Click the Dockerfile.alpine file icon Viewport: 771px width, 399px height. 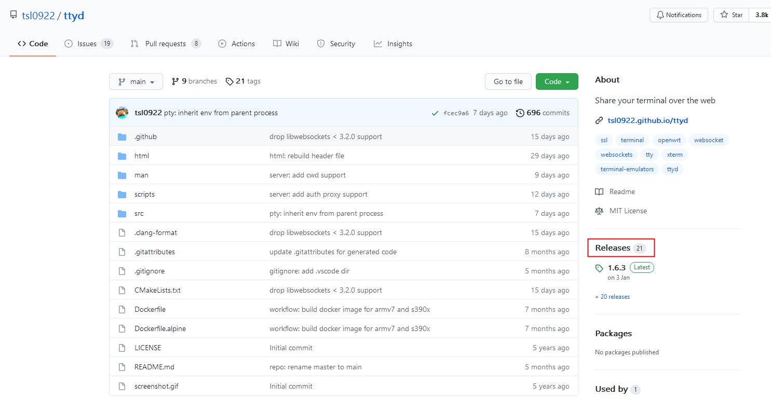point(122,329)
